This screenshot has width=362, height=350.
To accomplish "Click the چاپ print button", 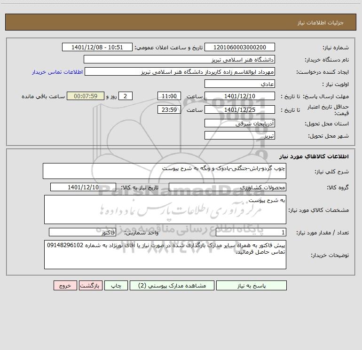I will click(x=116, y=285).
